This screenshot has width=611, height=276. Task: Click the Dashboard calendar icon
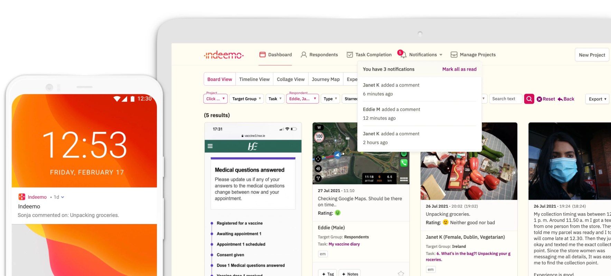coord(262,55)
